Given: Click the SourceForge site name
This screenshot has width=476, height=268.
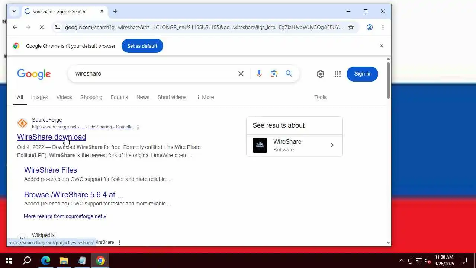Looking at the screenshot, I should tap(47, 120).
